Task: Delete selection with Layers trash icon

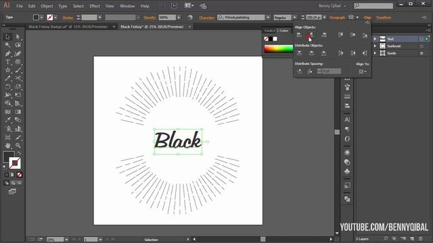Action: click(421, 238)
